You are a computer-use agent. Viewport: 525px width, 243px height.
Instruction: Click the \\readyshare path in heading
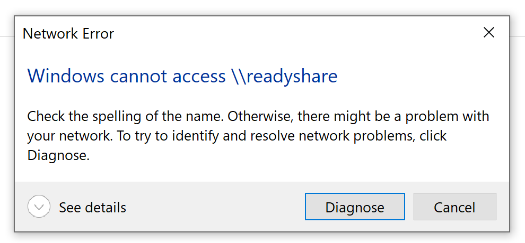click(x=284, y=76)
